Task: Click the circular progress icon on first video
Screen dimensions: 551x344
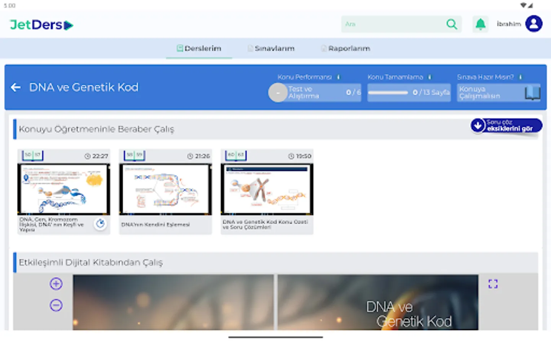Action: pos(100,224)
